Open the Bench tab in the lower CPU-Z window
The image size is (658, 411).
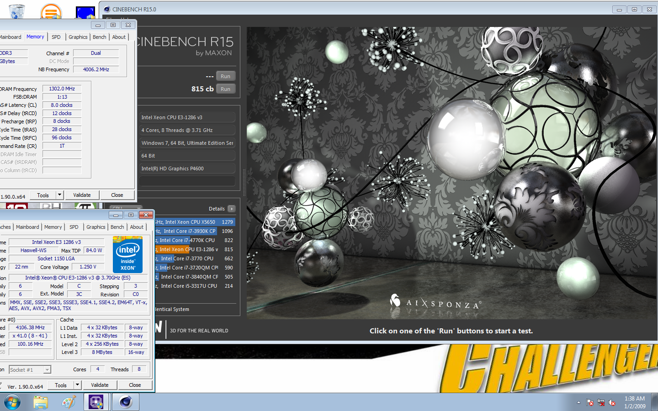click(x=117, y=227)
